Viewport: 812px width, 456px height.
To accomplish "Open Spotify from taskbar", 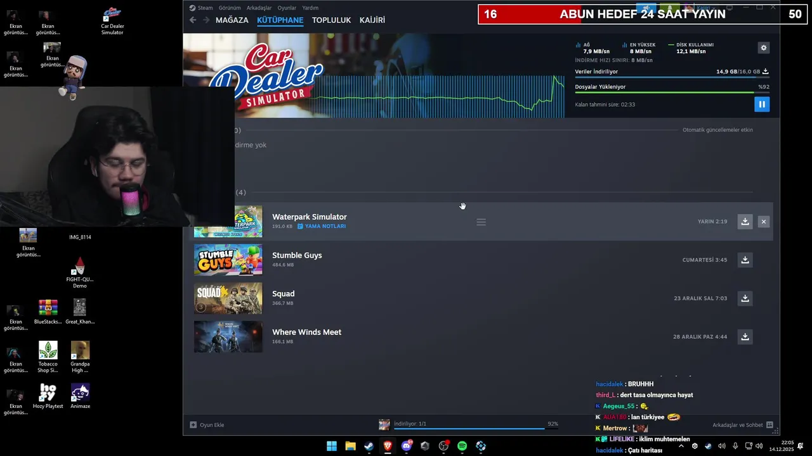I will point(462,446).
